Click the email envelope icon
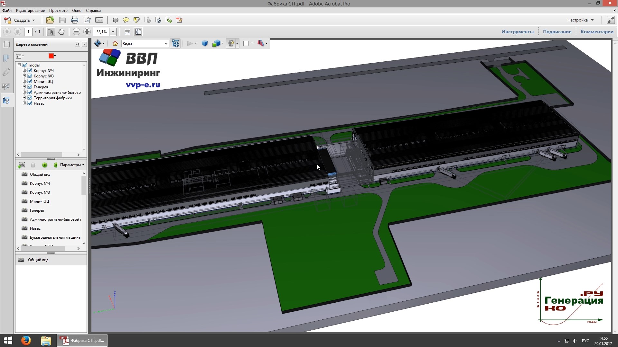Screen dimensions: 618x347 point(99,20)
